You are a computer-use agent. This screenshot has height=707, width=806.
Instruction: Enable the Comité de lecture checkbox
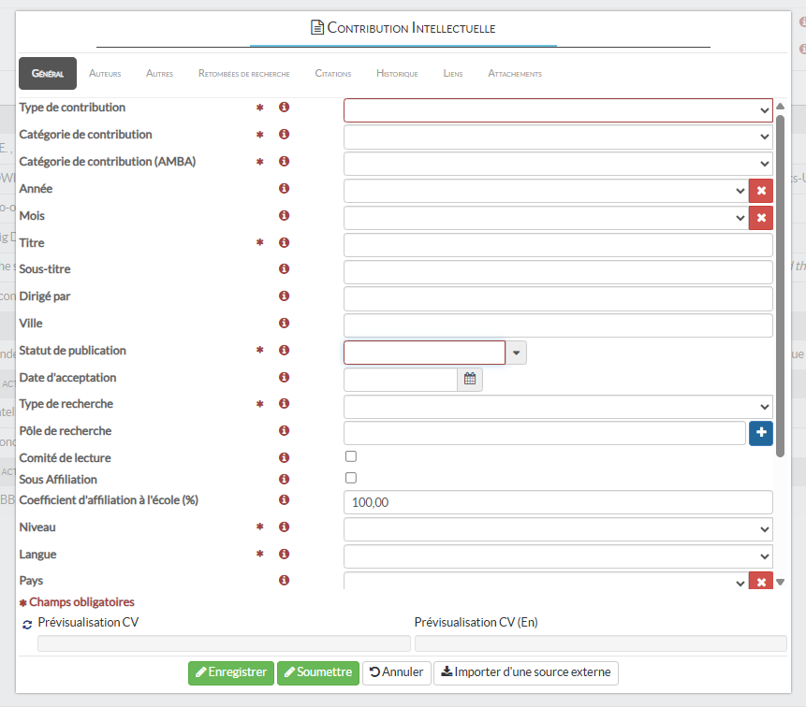click(351, 456)
